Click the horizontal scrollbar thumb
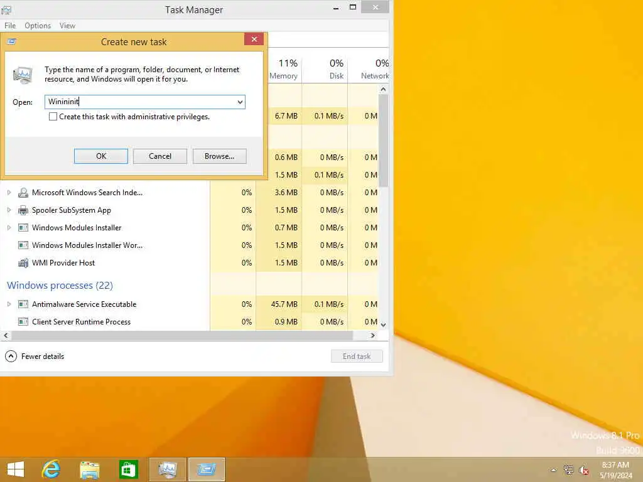Screen dimensions: 643x482 click(x=182, y=336)
